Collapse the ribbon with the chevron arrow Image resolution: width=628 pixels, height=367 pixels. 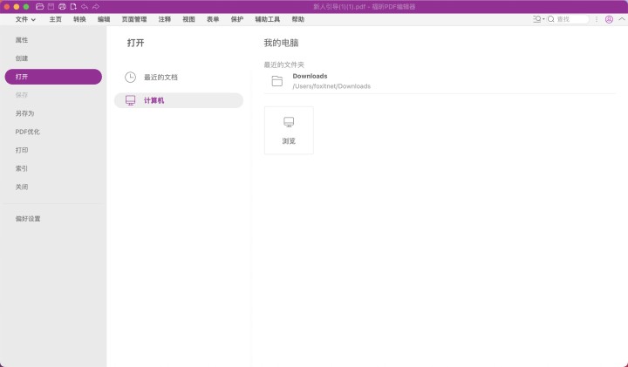620,18
